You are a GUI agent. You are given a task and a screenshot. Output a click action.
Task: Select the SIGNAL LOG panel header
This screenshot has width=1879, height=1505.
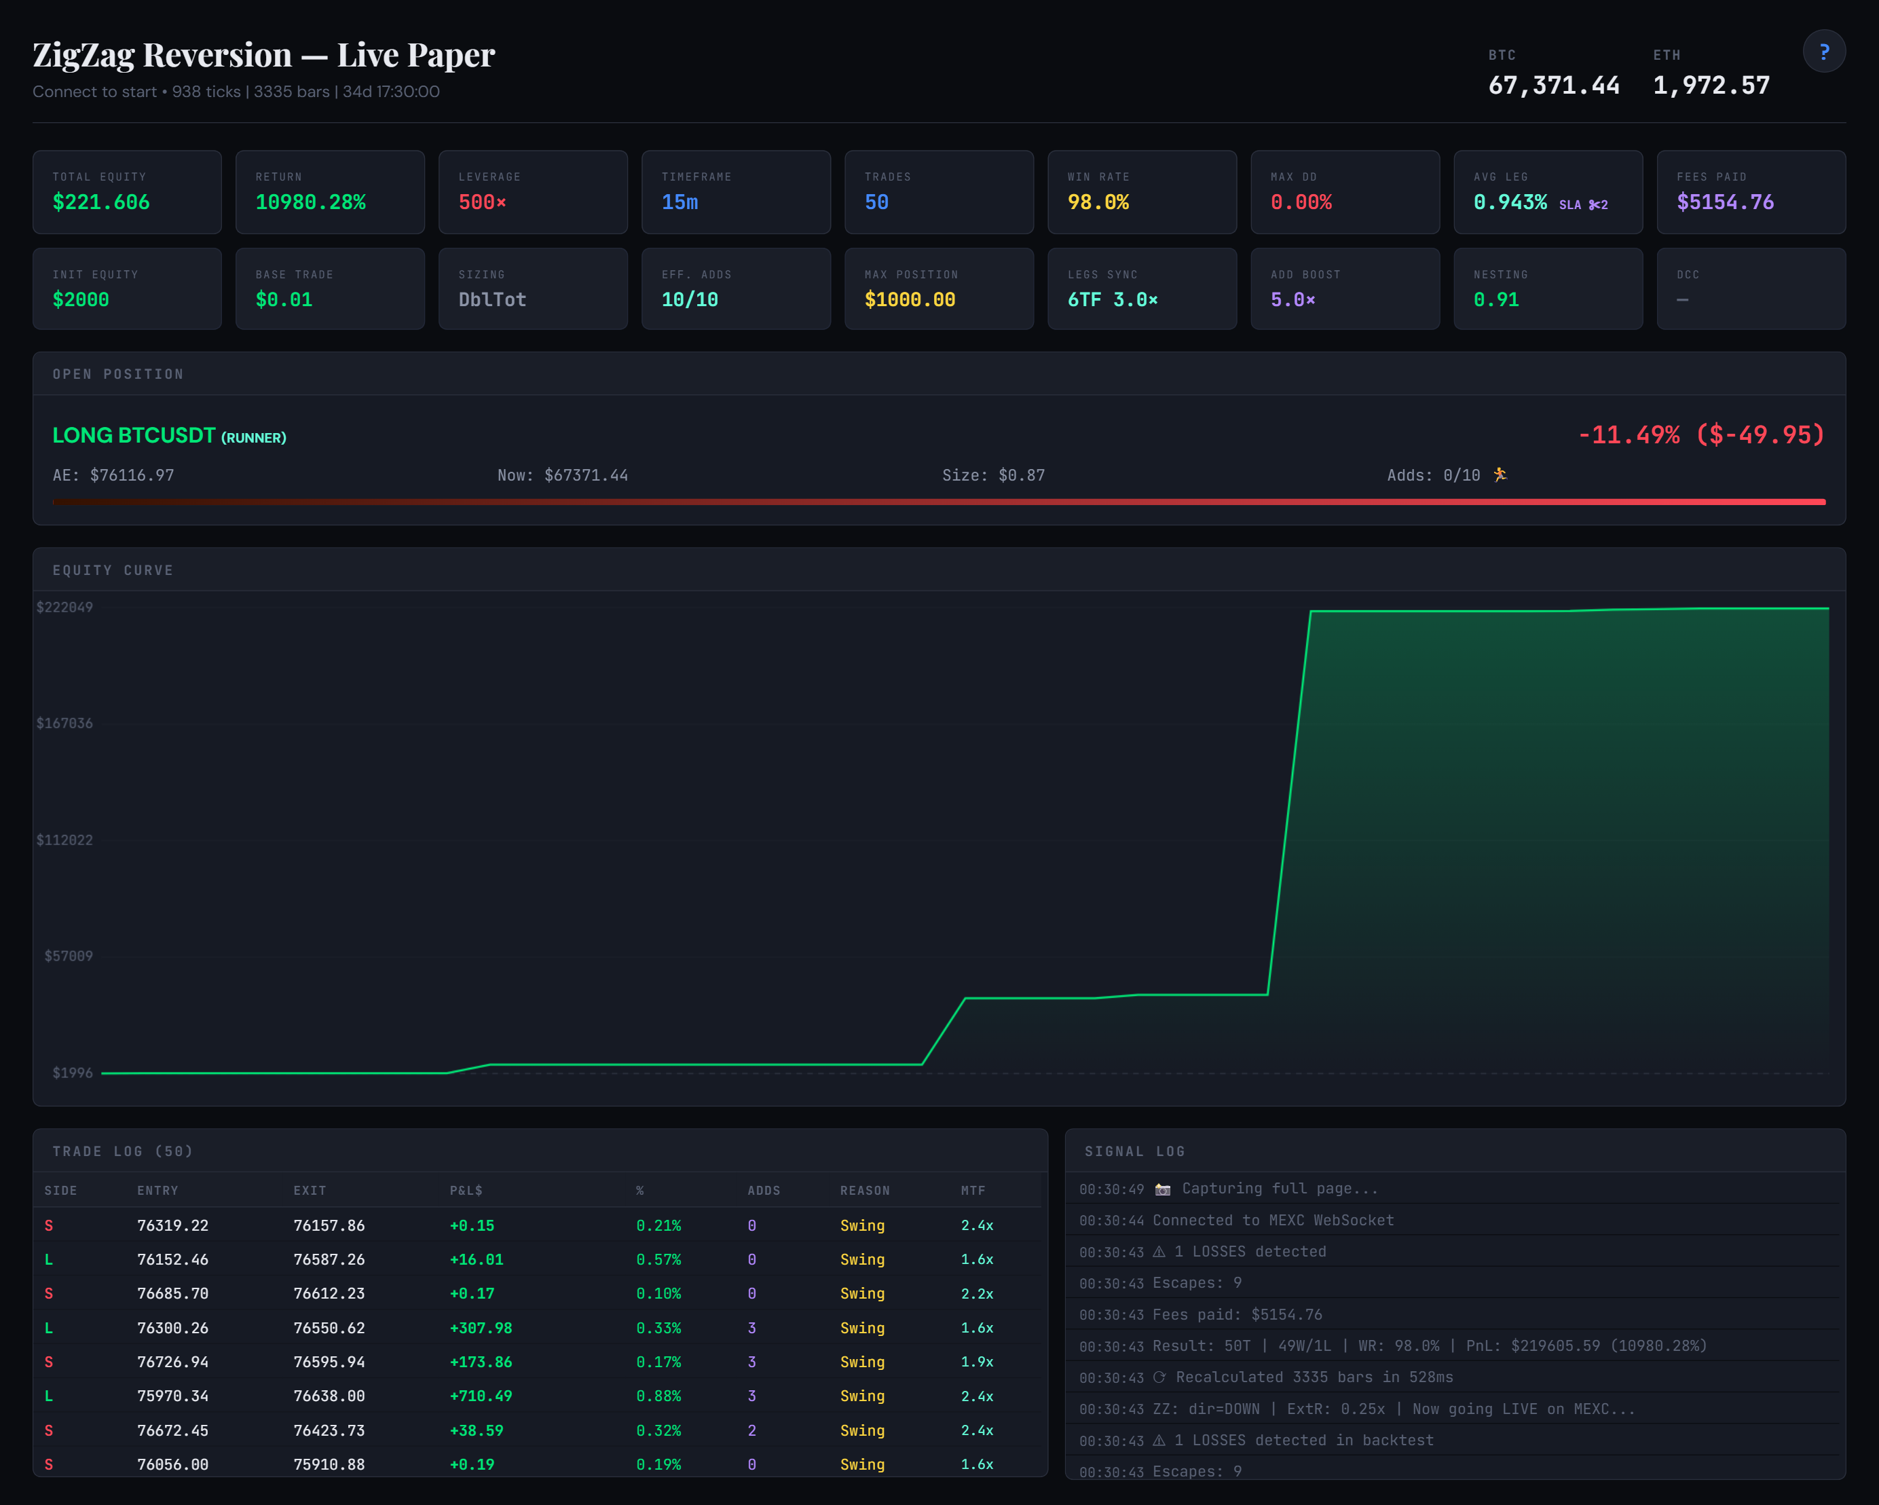(x=1135, y=1151)
